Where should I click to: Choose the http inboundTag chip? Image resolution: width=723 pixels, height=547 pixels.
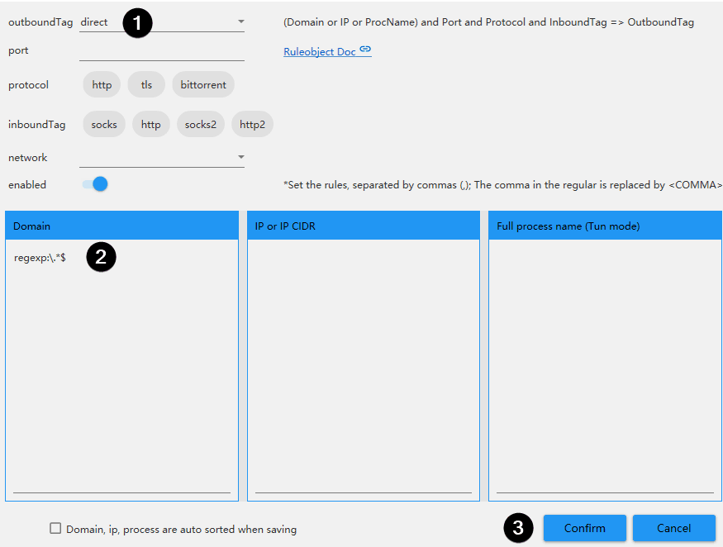click(x=151, y=125)
